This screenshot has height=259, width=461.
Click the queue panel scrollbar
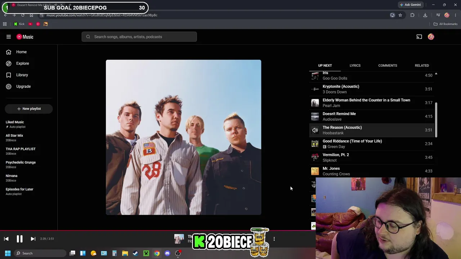click(x=436, y=120)
